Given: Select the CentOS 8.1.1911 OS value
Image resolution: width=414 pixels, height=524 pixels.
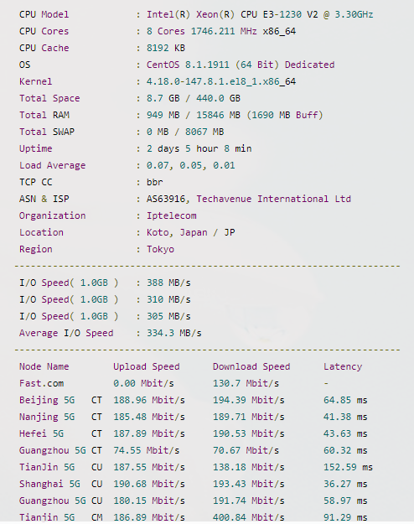Looking at the screenshot, I should click(241, 65).
